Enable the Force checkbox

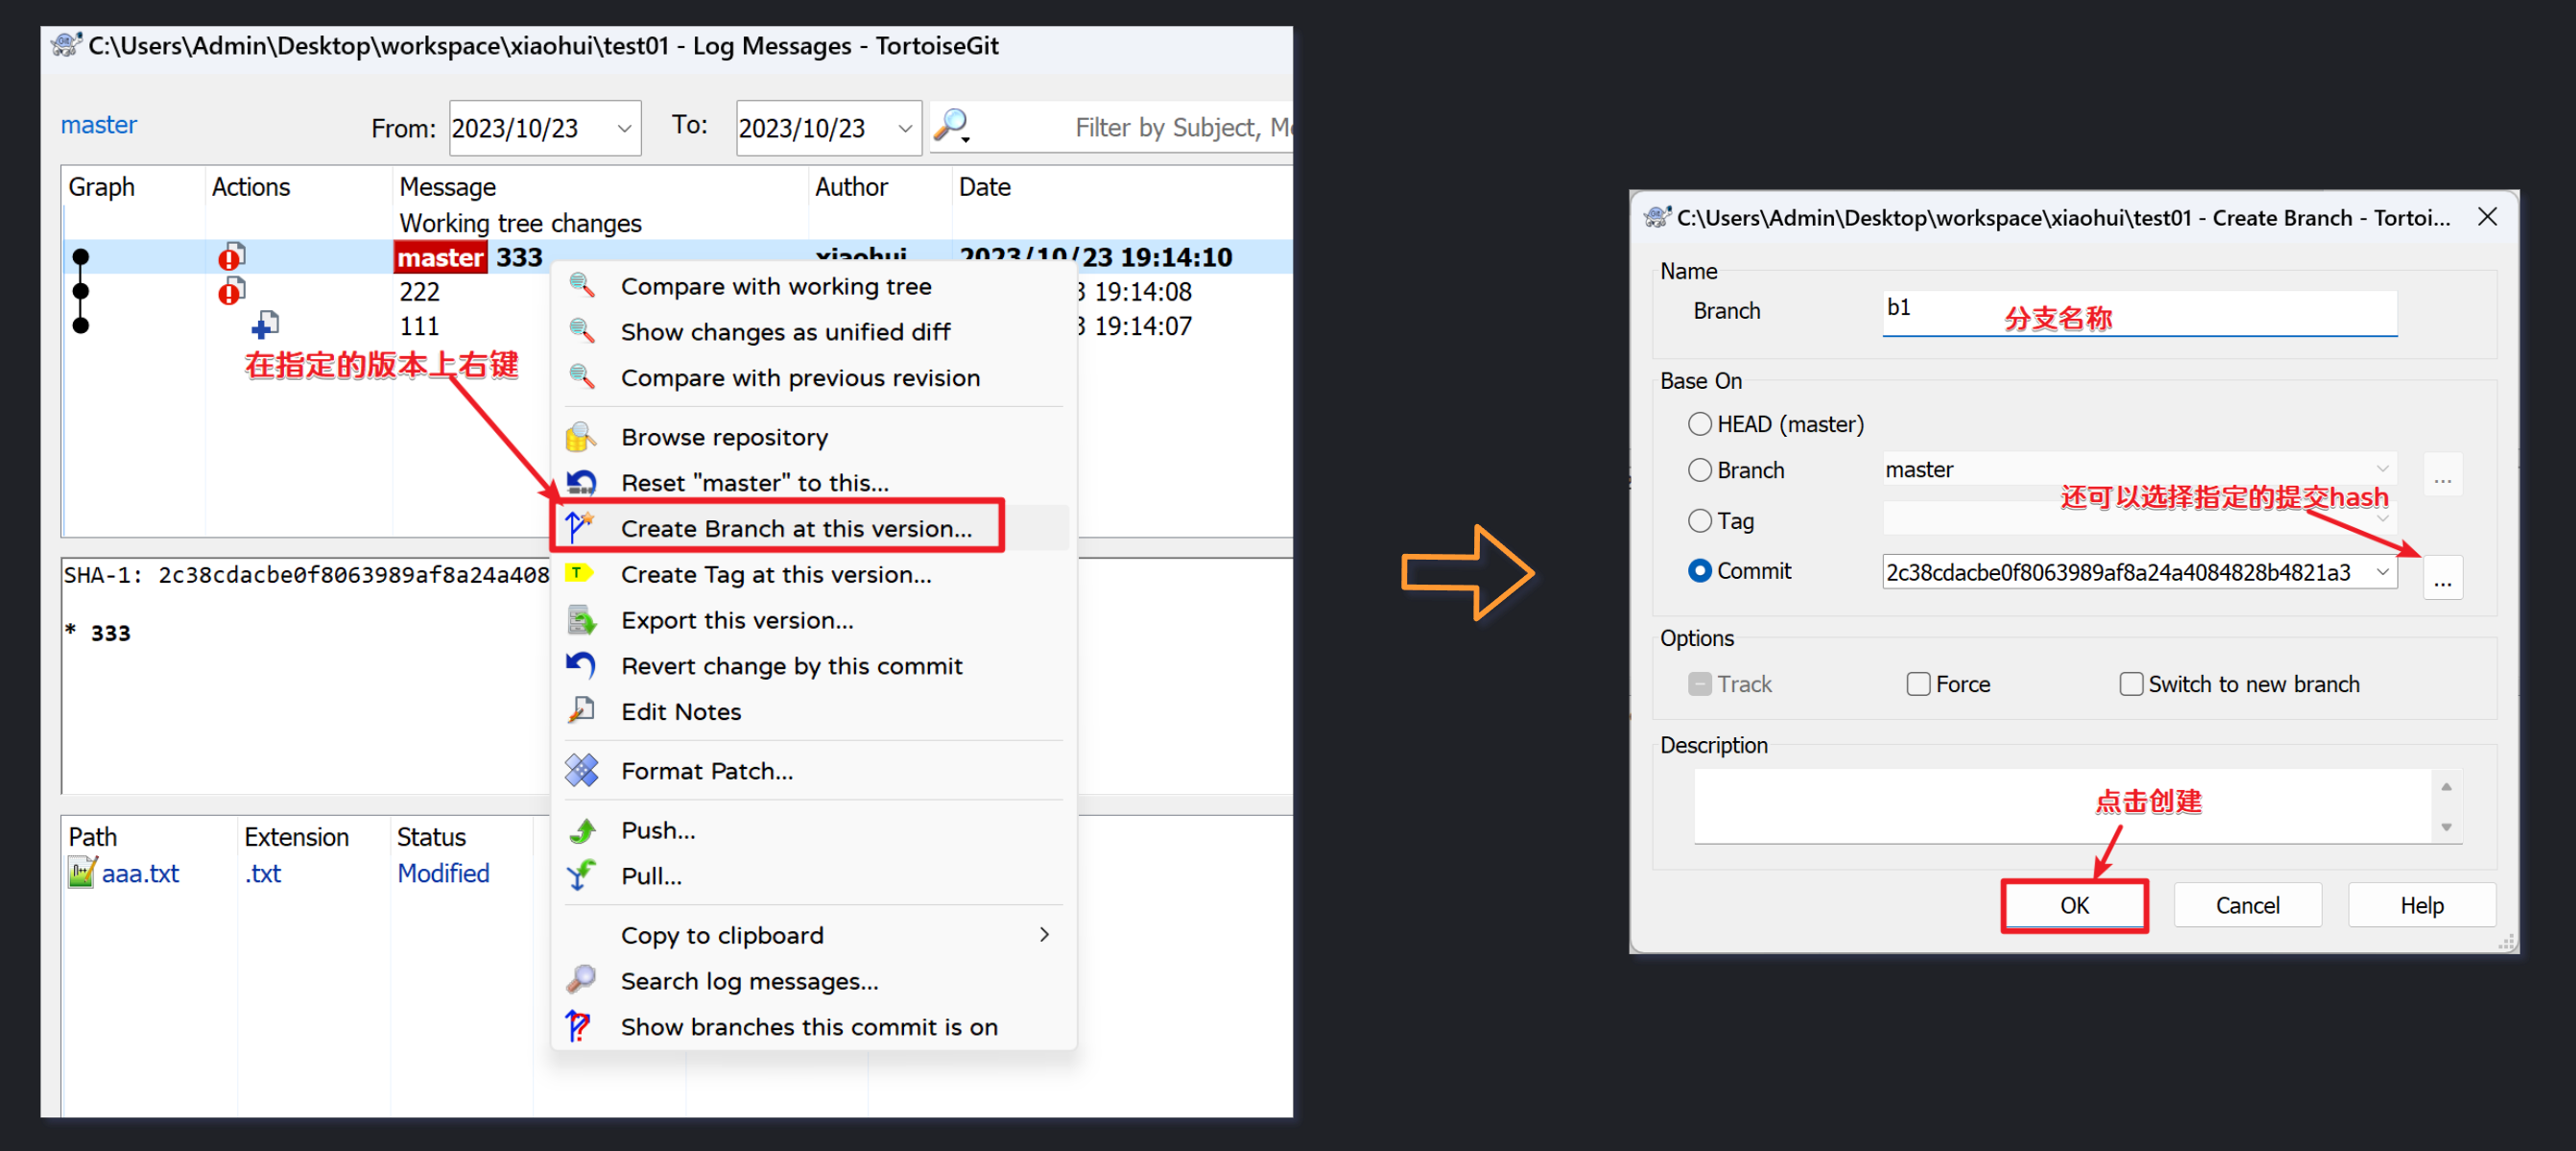(x=1917, y=684)
